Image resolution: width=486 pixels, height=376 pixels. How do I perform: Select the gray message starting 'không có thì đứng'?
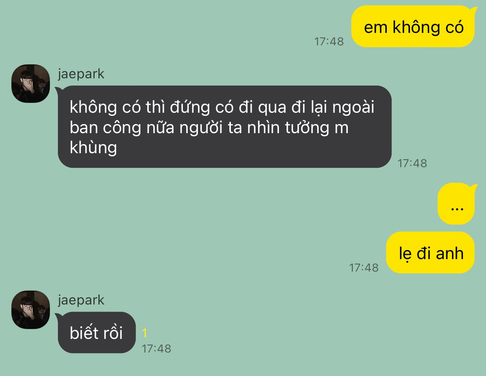coord(224,127)
